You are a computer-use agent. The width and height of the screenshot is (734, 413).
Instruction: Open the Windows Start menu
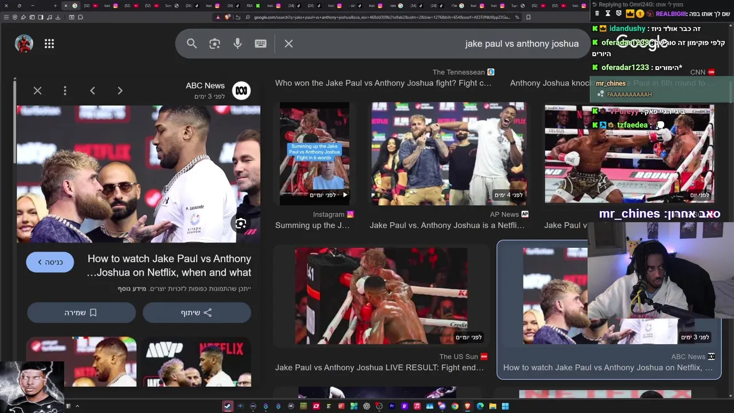point(505,406)
